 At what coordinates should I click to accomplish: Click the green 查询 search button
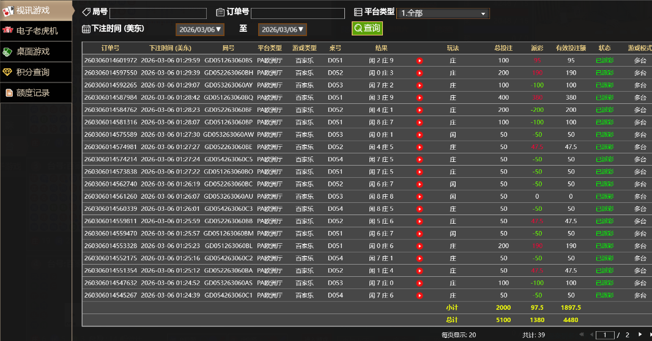tap(367, 28)
